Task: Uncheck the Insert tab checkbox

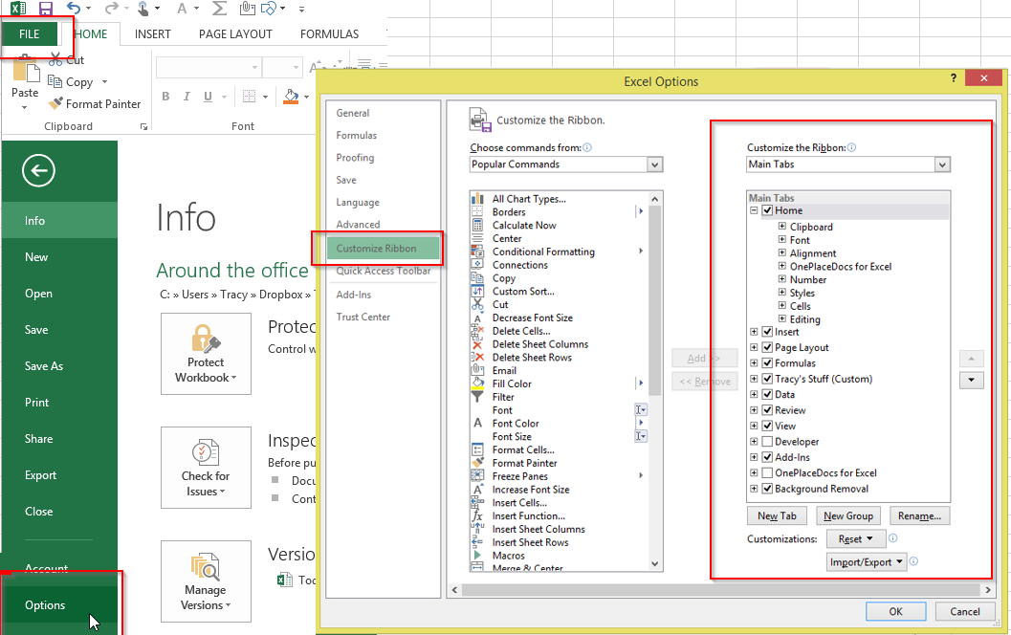Action: click(767, 331)
